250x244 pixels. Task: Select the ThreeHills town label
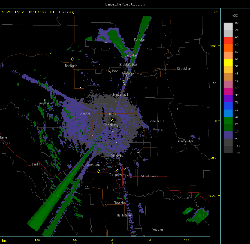156,121
